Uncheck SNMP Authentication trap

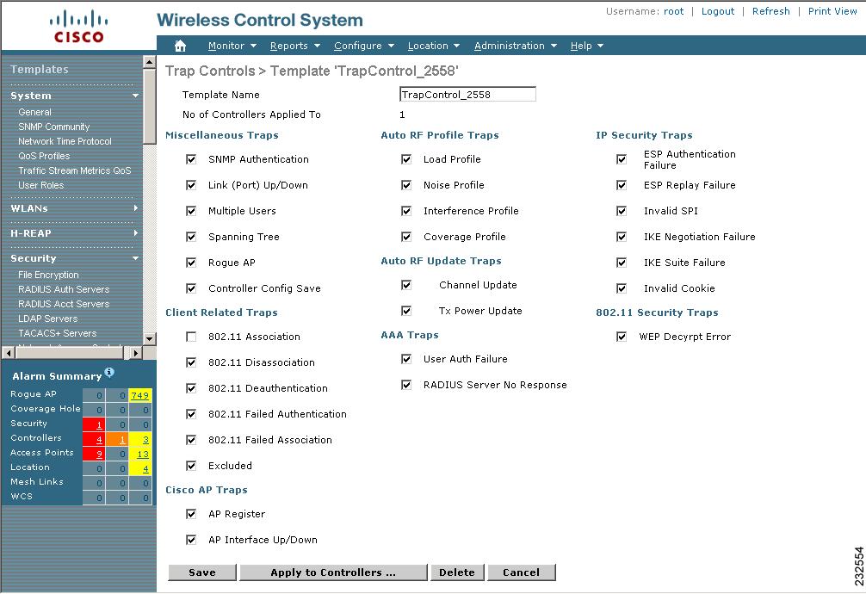(191, 159)
